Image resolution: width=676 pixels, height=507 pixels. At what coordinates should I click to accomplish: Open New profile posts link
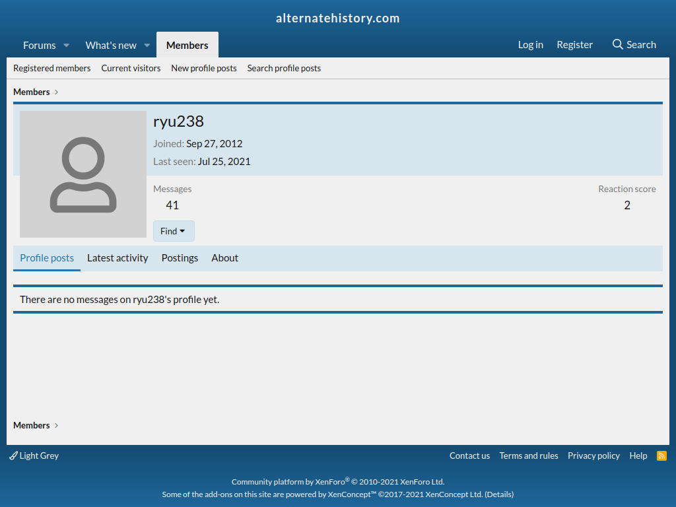click(x=204, y=68)
